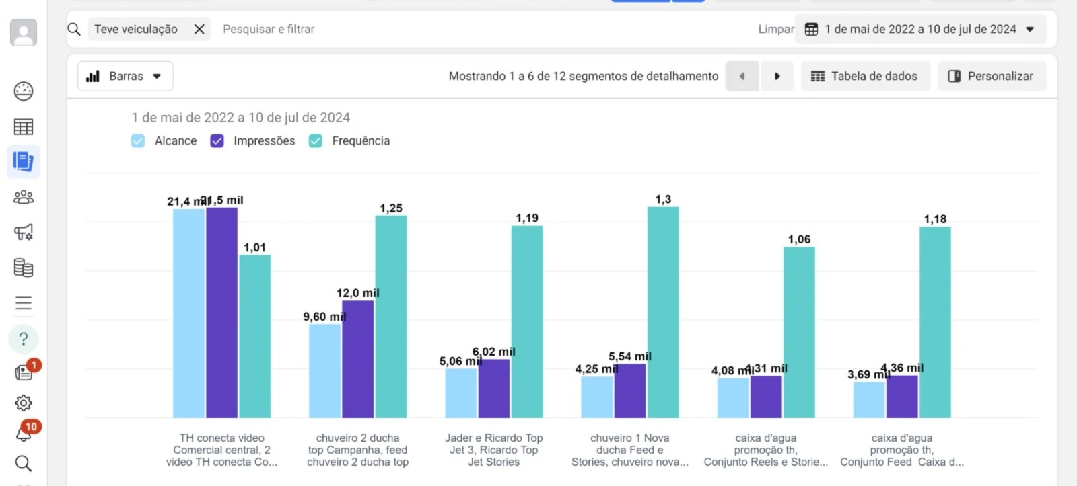Click the 21,4 mil Alcance bar
This screenshot has height=486, width=1077.
coord(188,313)
